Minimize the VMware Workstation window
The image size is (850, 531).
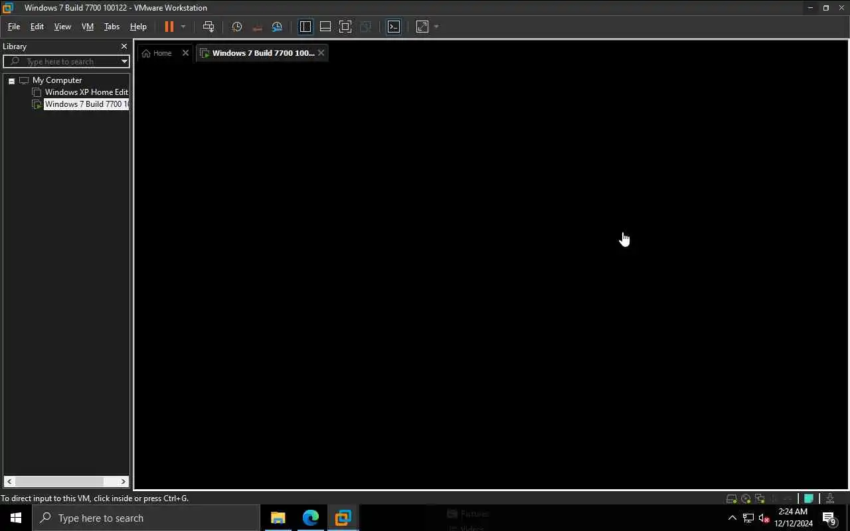(810, 8)
